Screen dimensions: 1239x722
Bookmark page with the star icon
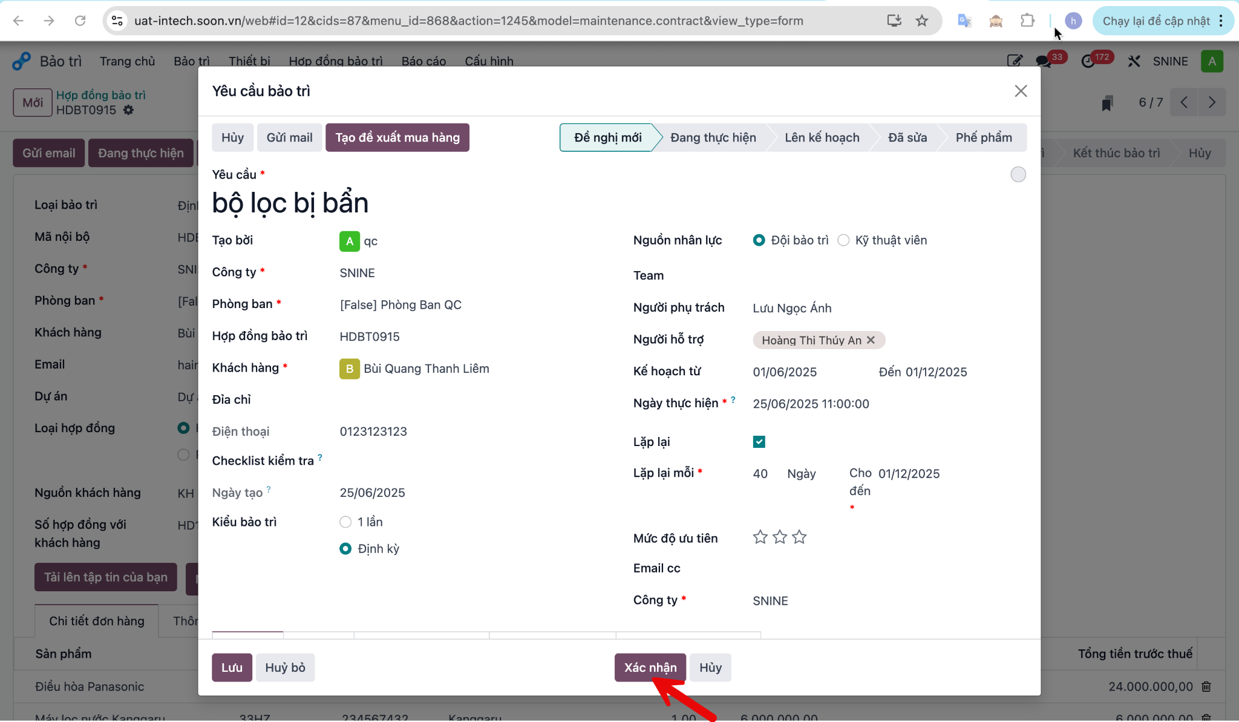(921, 21)
